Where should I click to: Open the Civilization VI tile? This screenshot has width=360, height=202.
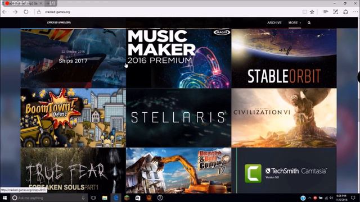click(284, 118)
